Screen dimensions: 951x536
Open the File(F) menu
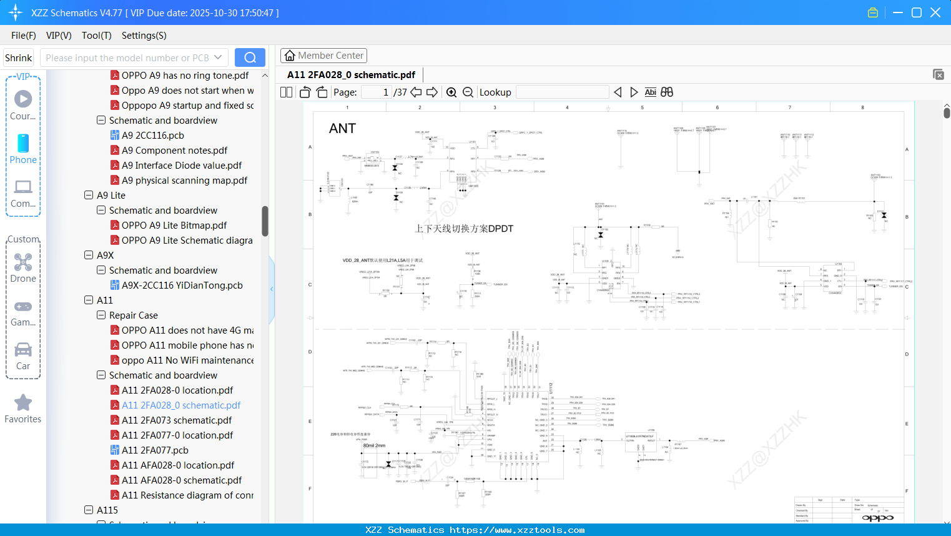click(24, 36)
